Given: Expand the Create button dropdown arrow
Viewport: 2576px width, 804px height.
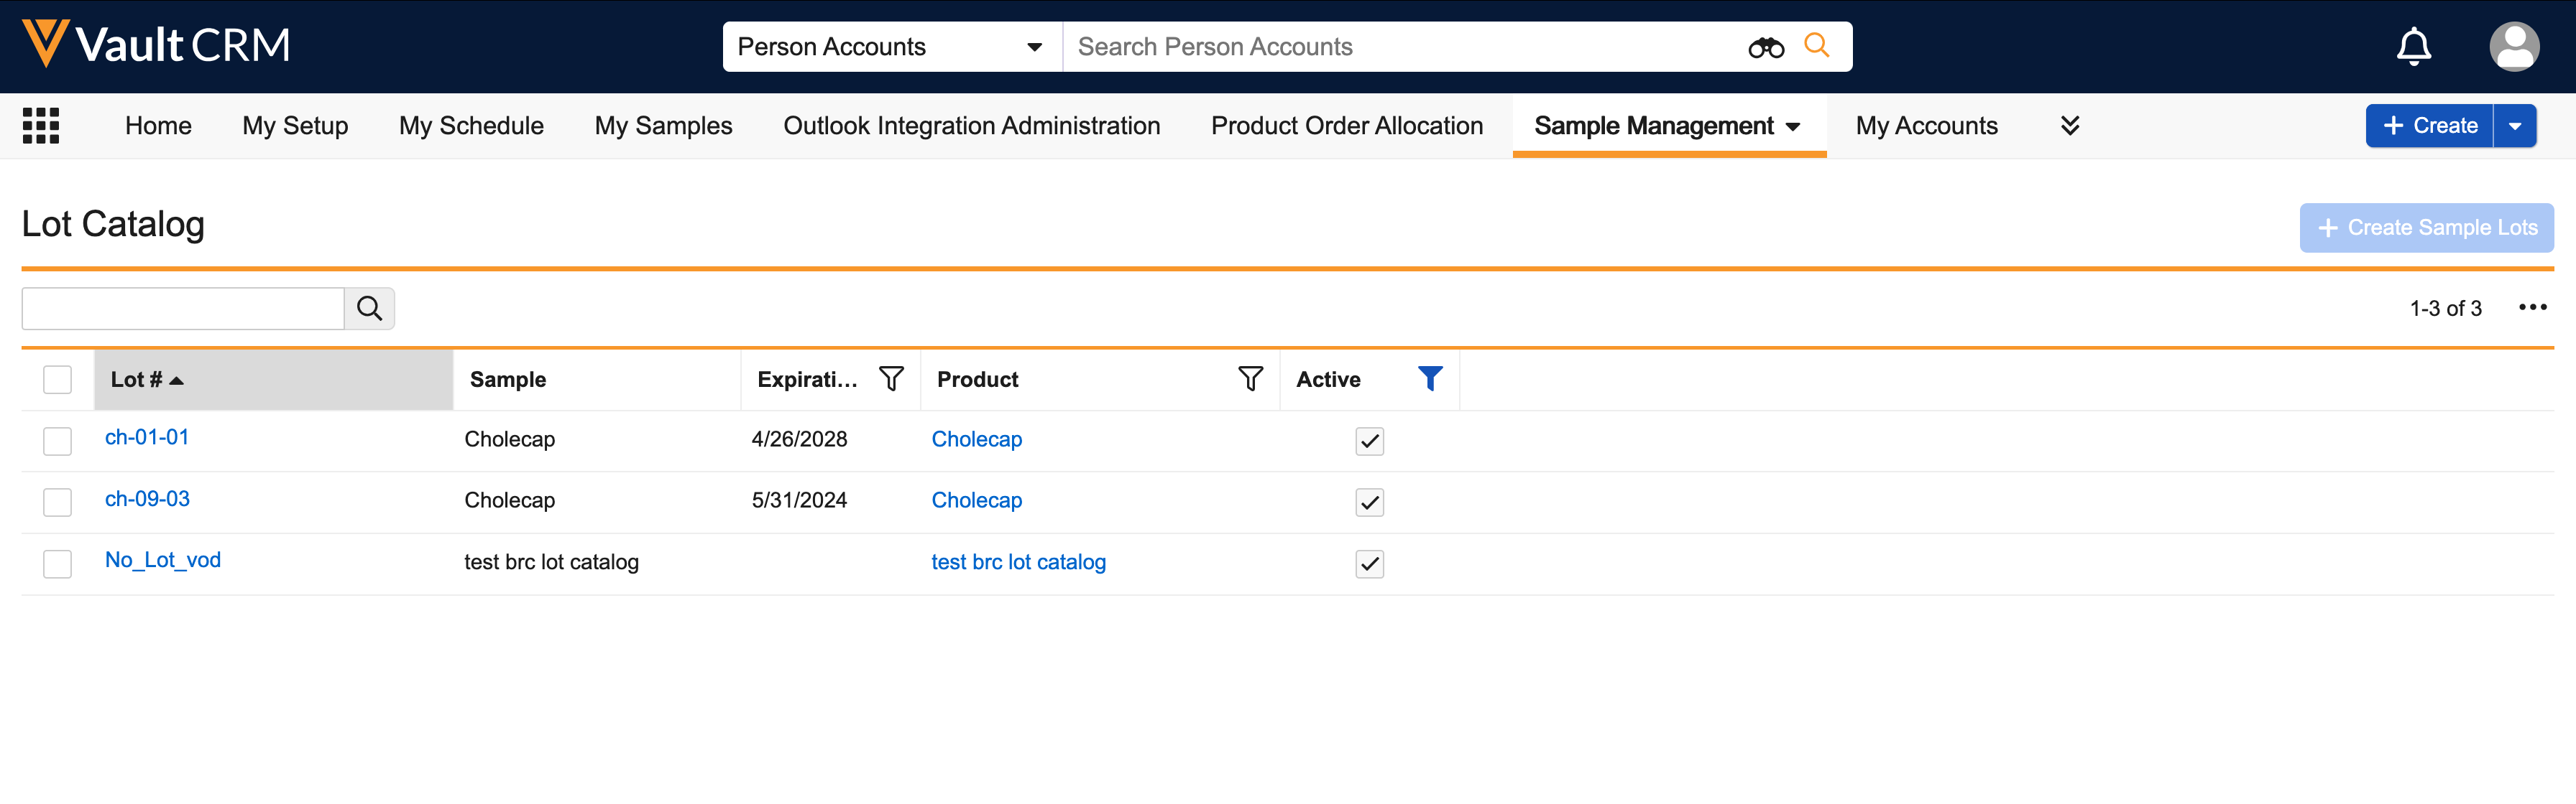Looking at the screenshot, I should 2514,126.
